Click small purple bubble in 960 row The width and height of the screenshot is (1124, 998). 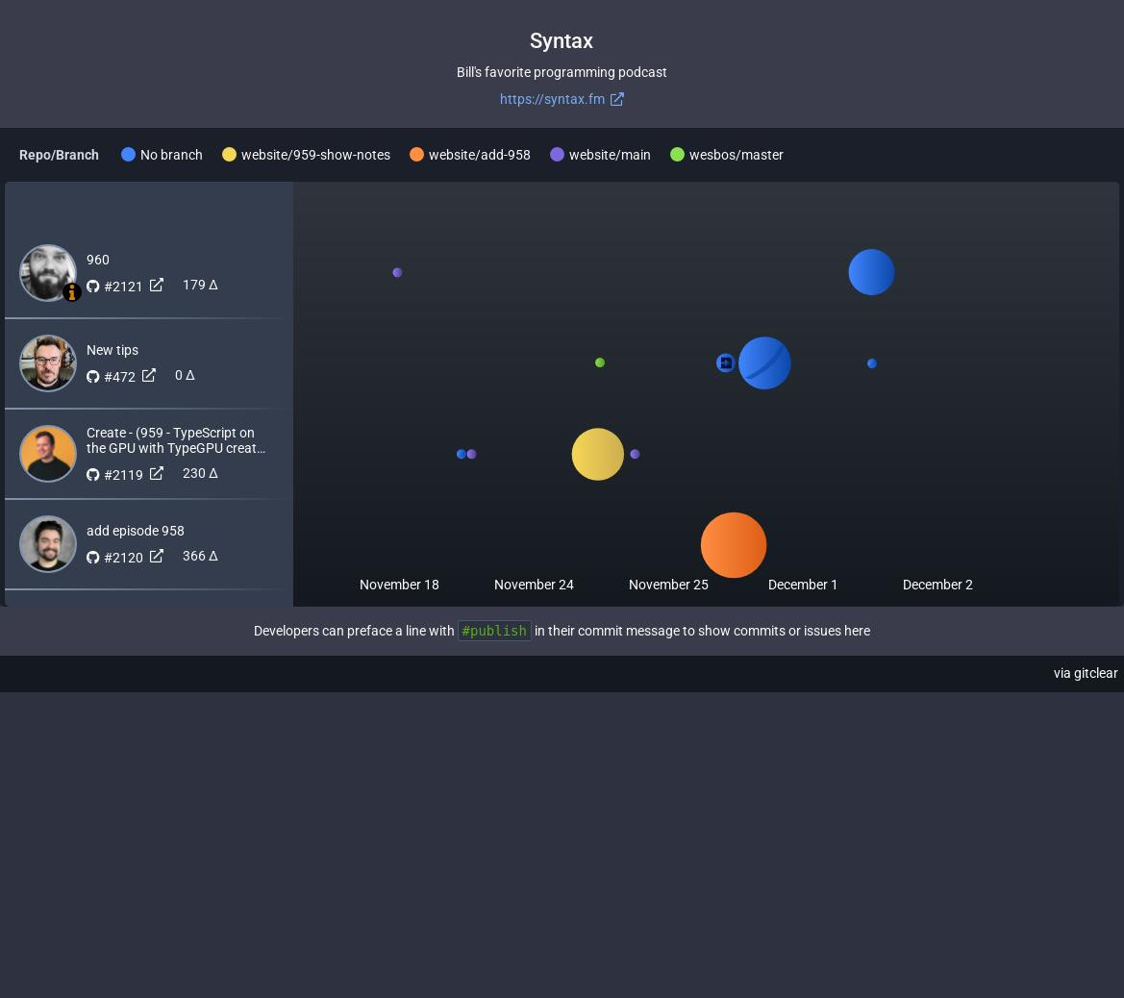point(398,272)
